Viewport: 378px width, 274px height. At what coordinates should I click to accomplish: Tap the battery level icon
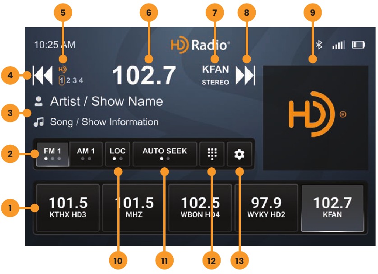[358, 45]
